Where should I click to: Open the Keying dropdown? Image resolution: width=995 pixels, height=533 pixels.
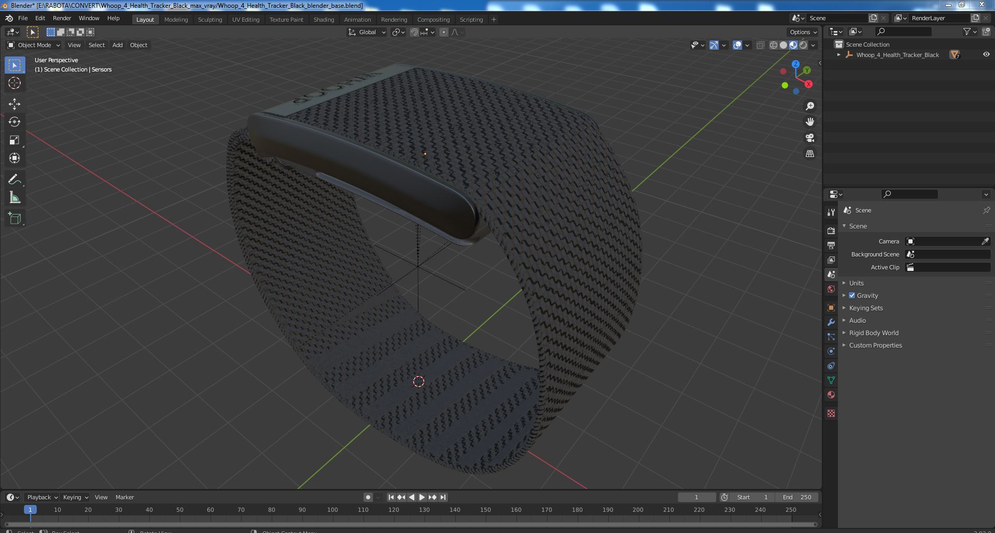click(76, 497)
